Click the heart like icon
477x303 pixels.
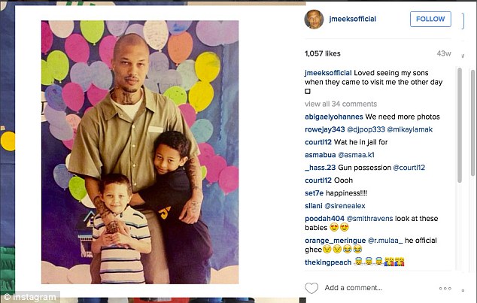tap(311, 288)
